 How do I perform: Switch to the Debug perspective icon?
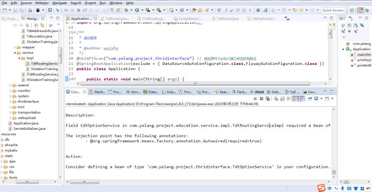pyautogui.click(x=367, y=10)
